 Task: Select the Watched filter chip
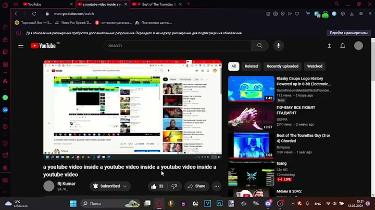point(315,66)
